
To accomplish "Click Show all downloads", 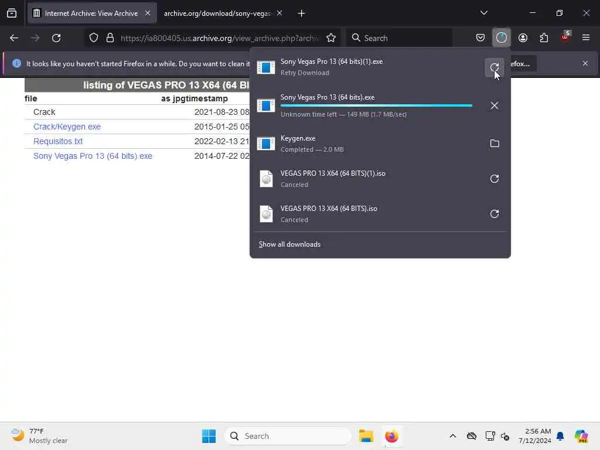I will click(289, 244).
